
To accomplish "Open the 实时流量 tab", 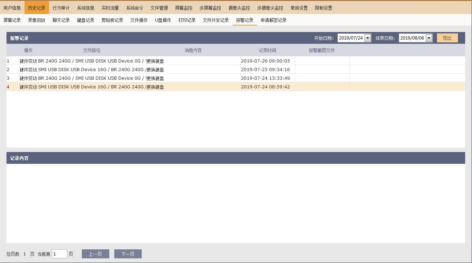I will click(x=110, y=8).
